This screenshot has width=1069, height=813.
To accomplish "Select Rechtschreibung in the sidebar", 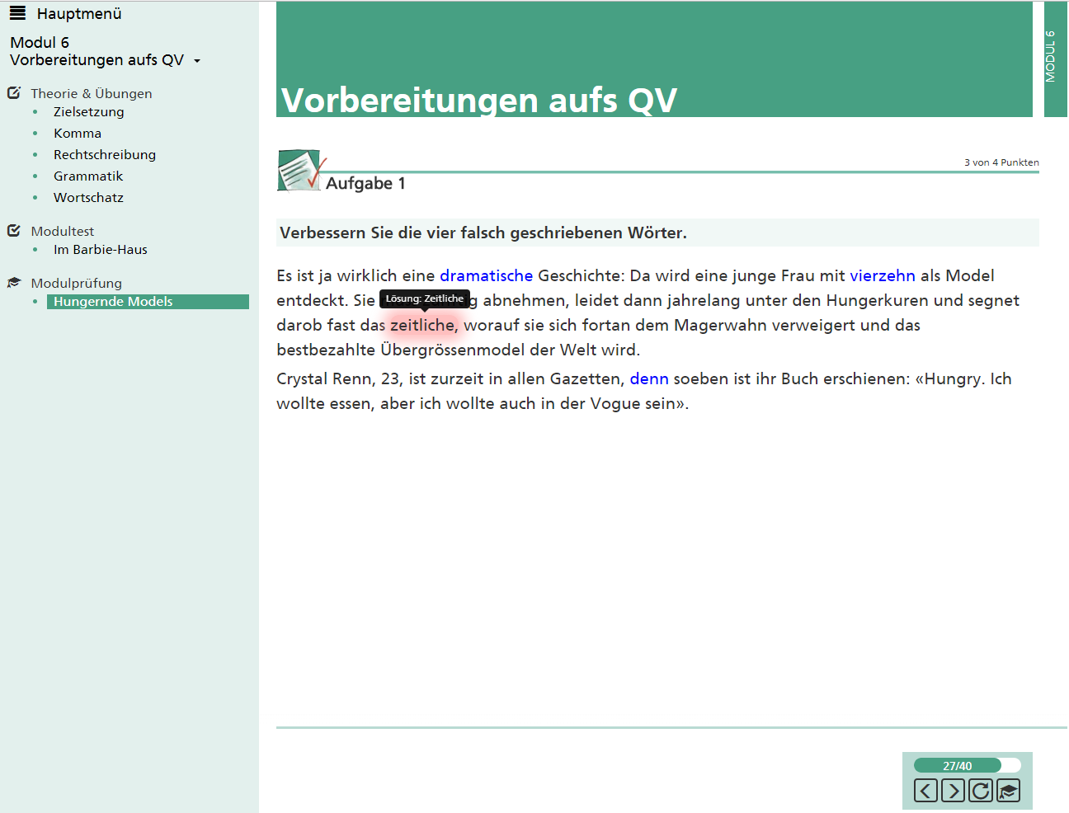I will click(104, 155).
